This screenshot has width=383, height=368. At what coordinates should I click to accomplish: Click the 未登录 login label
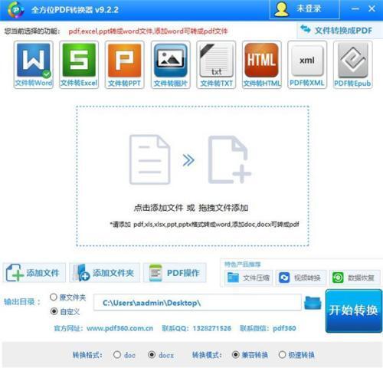pos(309,9)
